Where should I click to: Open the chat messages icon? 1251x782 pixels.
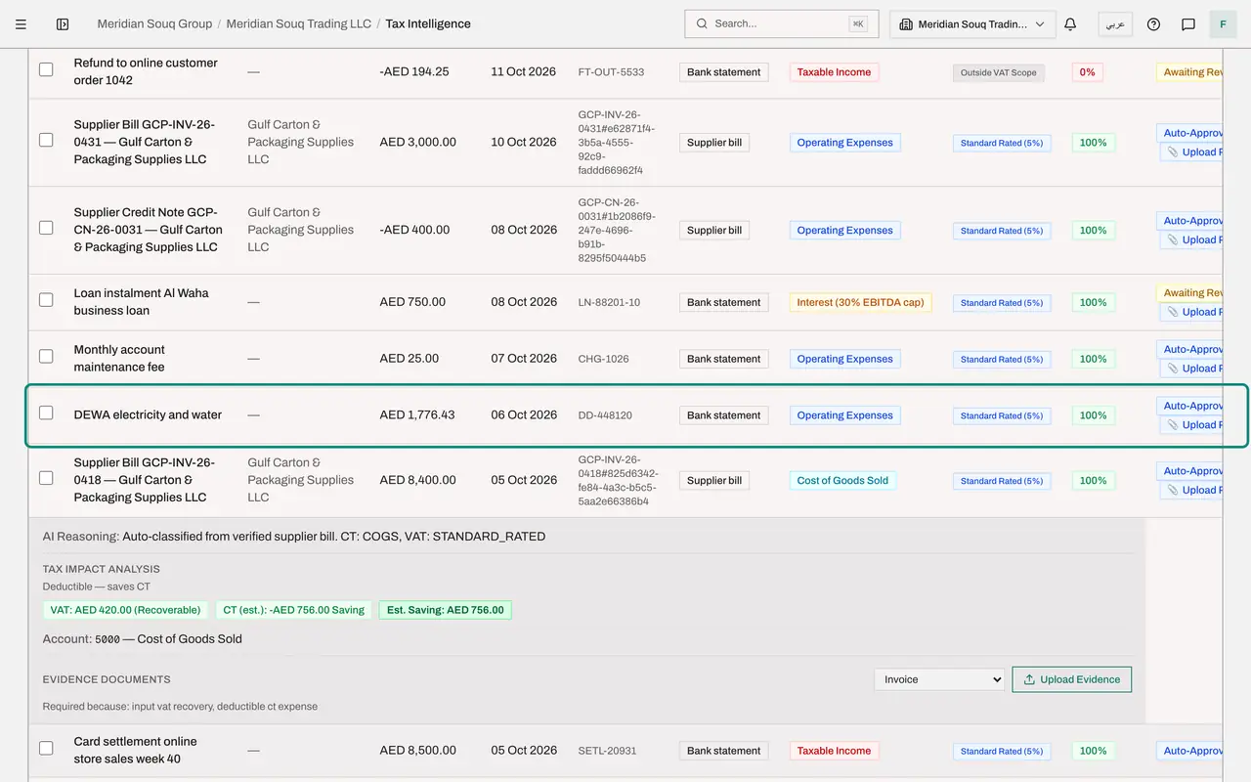tap(1188, 23)
